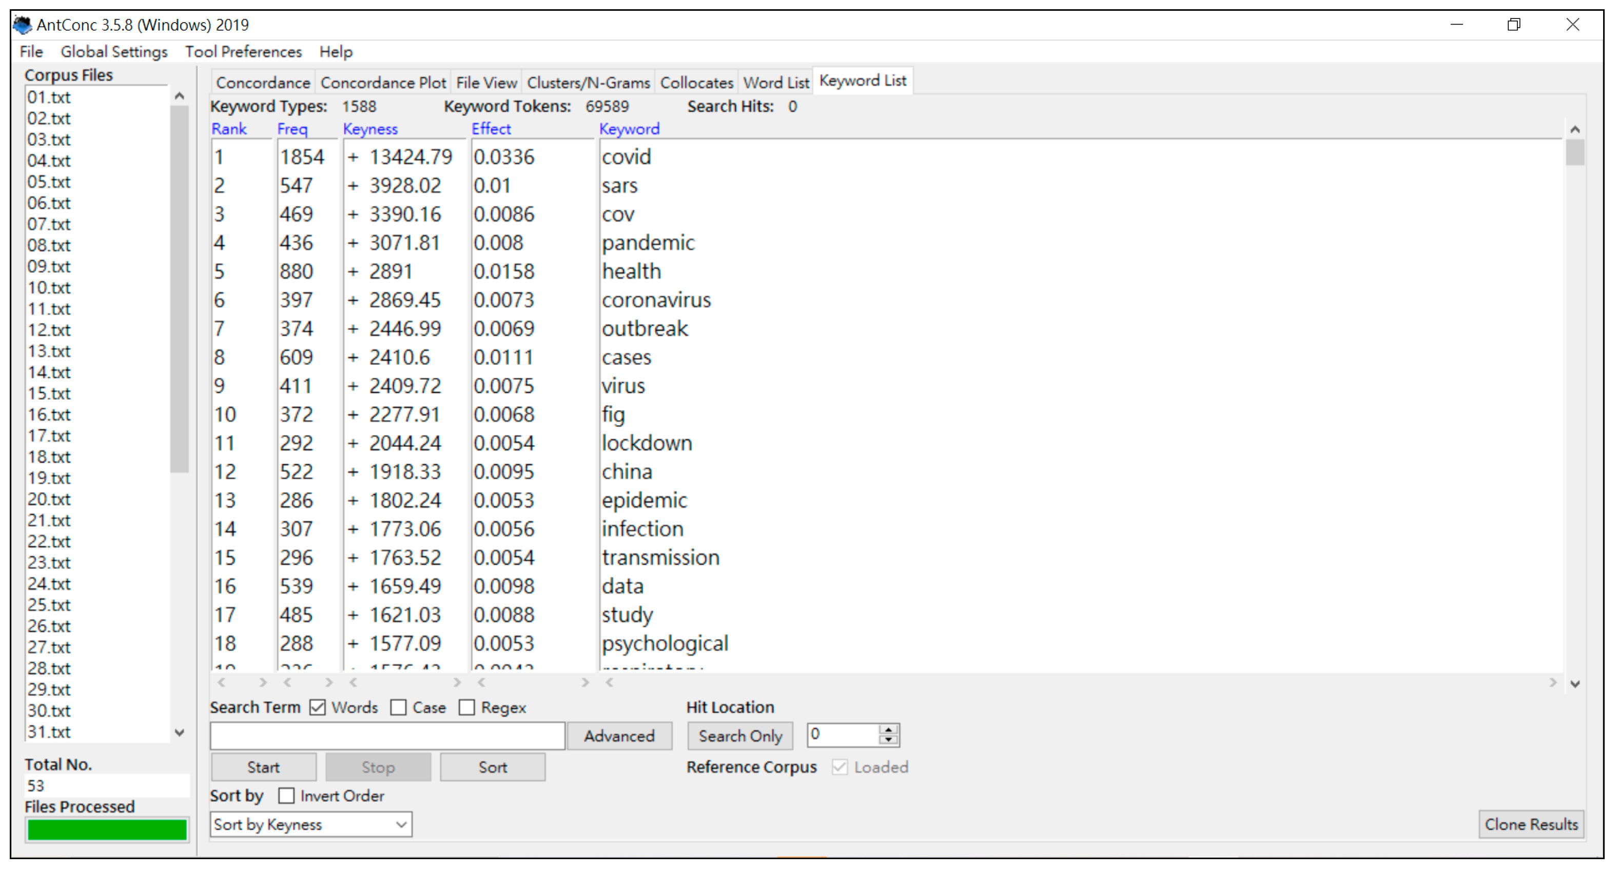Open the Help menu
Image resolution: width=1618 pixels, height=873 pixels.
(336, 51)
